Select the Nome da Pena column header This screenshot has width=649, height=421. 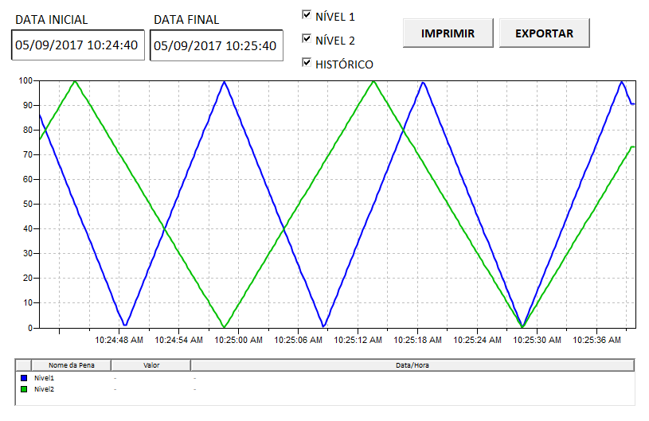point(72,365)
